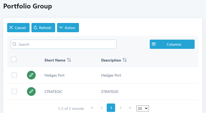Refresh the portfolio group list
Image resolution: width=206 pixels, height=113 pixels.
[43, 28]
